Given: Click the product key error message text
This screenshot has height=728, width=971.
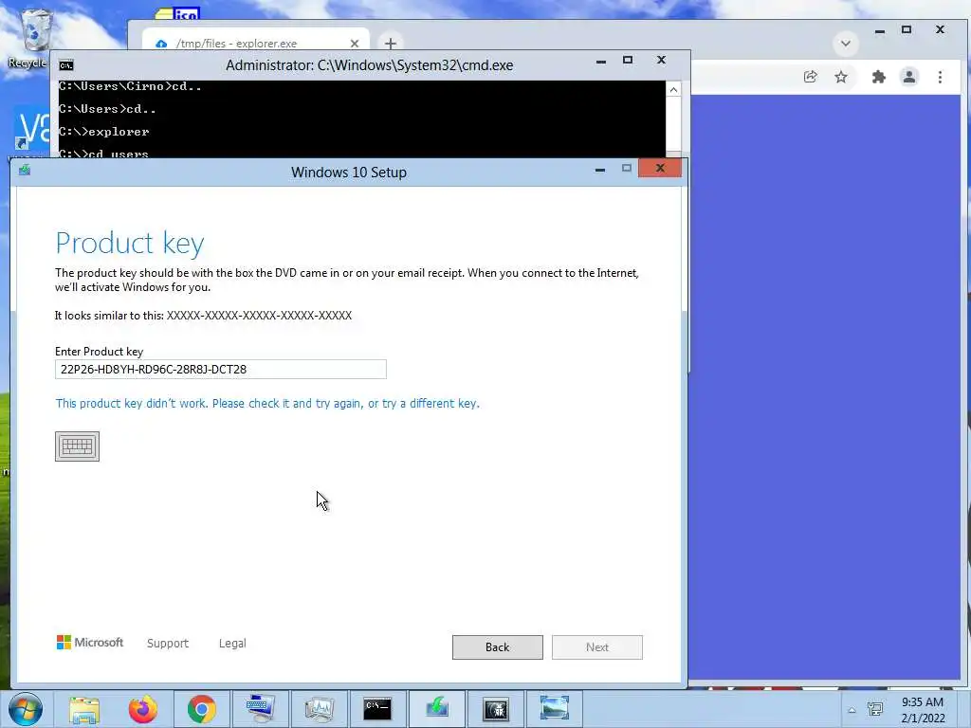Looking at the screenshot, I should point(267,404).
